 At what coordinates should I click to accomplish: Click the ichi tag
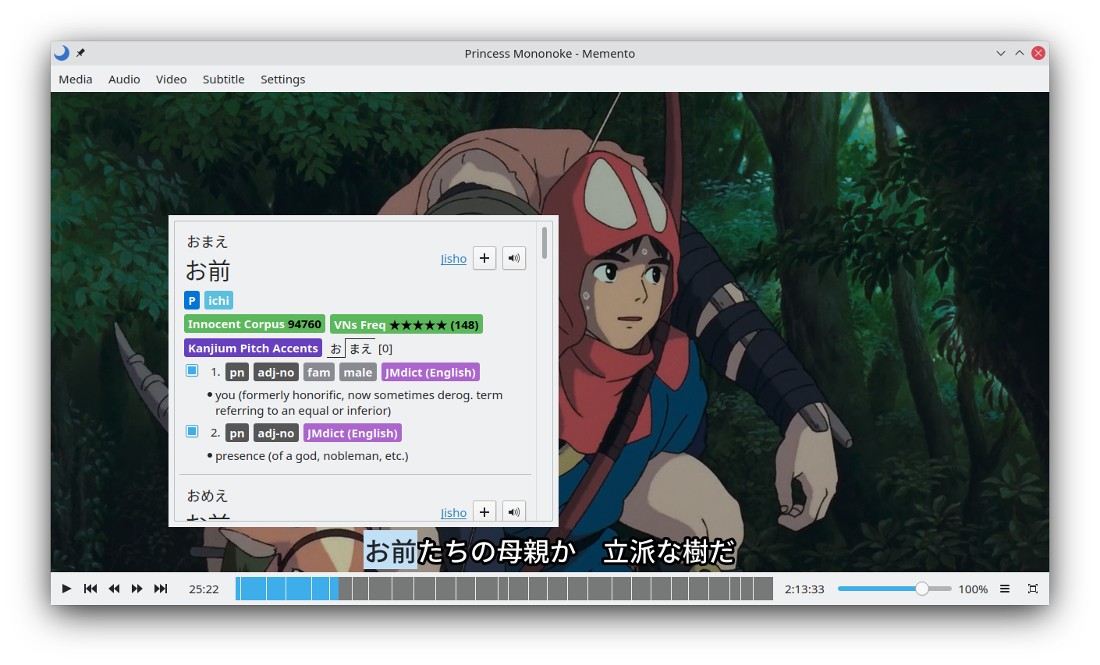218,300
